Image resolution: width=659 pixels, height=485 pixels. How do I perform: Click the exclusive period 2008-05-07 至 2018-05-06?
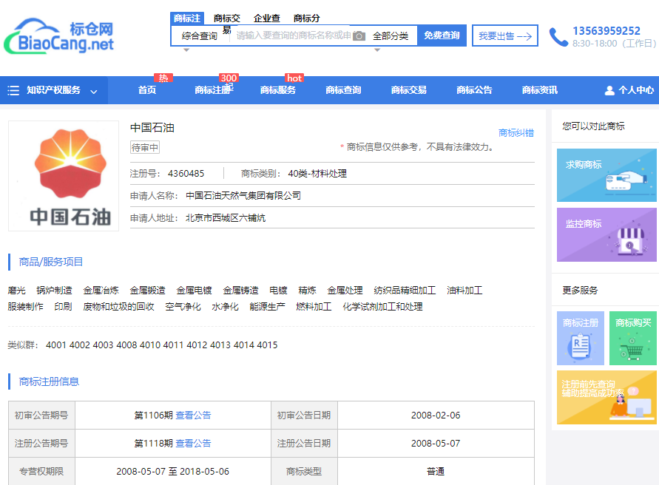[173, 472]
